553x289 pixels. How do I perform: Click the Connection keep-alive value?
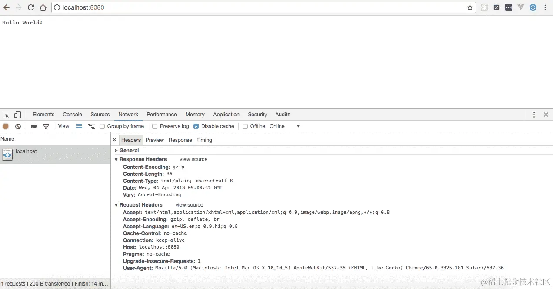pyautogui.click(x=170, y=240)
